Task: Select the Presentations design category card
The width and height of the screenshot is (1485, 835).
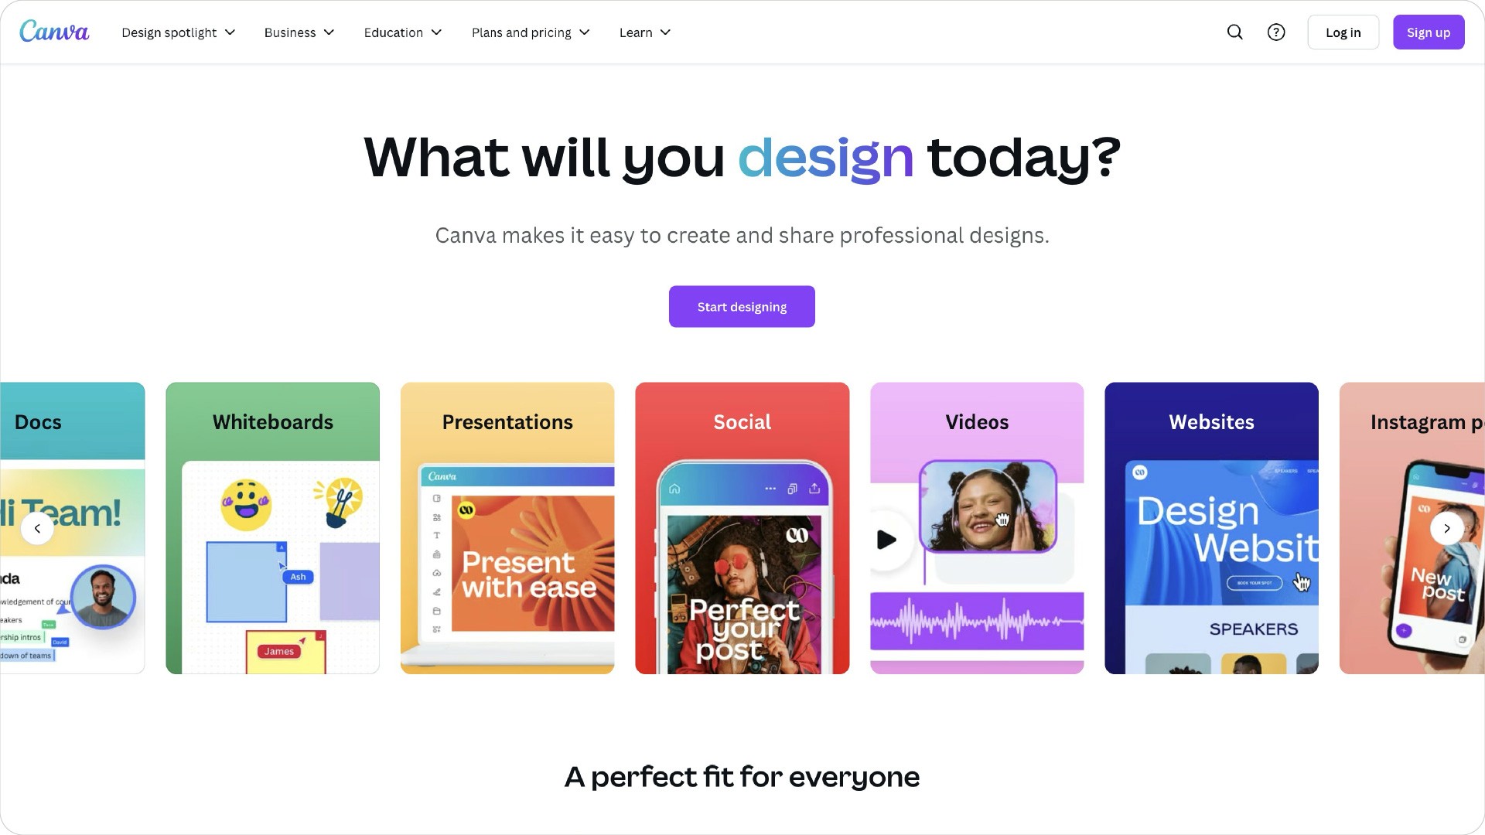Action: [x=507, y=528]
